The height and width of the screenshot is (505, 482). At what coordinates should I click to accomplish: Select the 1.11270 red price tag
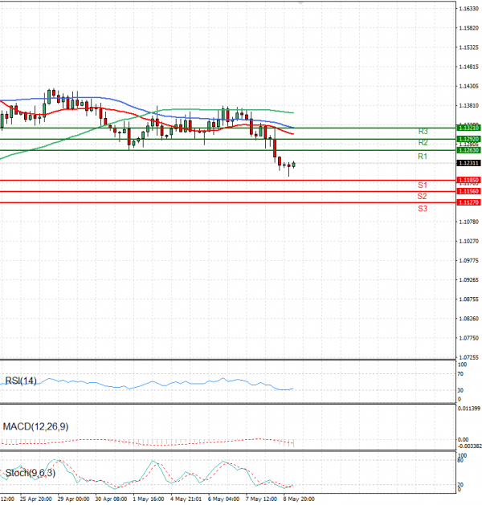click(x=468, y=202)
